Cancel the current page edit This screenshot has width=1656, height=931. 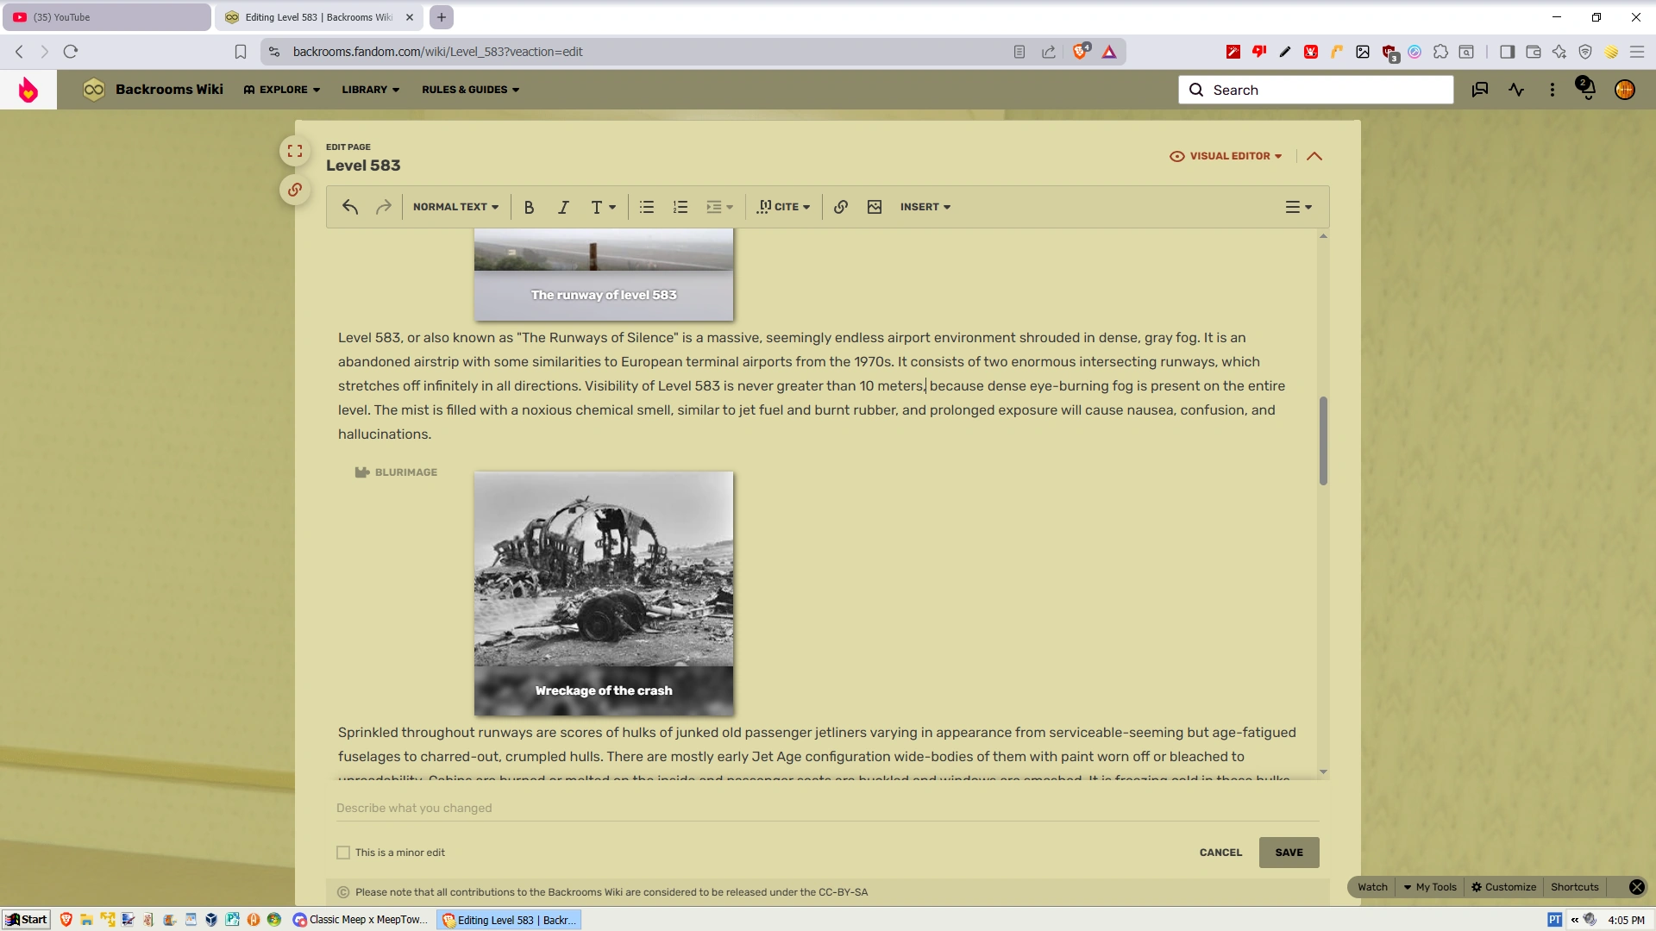pos(1220,853)
